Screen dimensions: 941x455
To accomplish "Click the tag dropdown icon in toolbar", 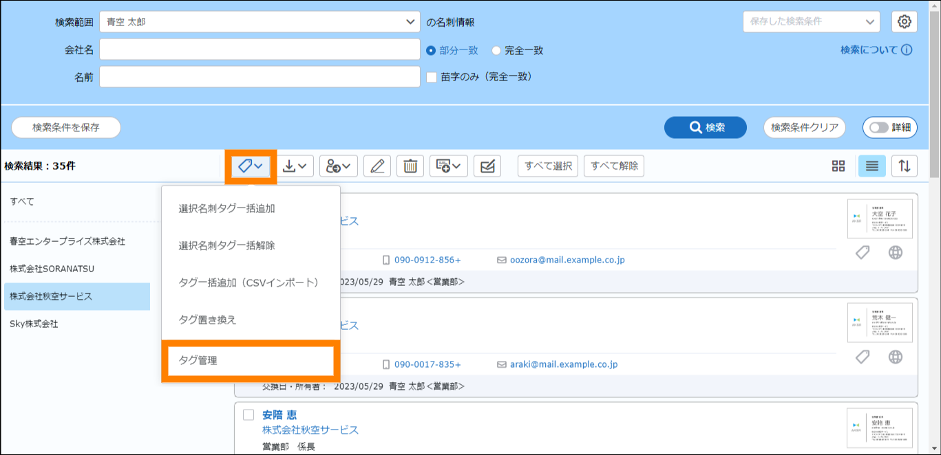I will pyautogui.click(x=251, y=166).
